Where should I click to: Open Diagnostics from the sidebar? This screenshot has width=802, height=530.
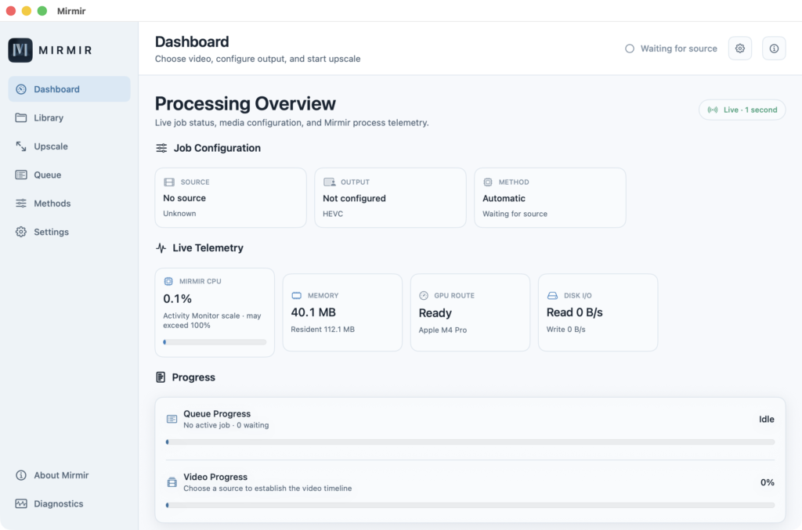pos(69,504)
